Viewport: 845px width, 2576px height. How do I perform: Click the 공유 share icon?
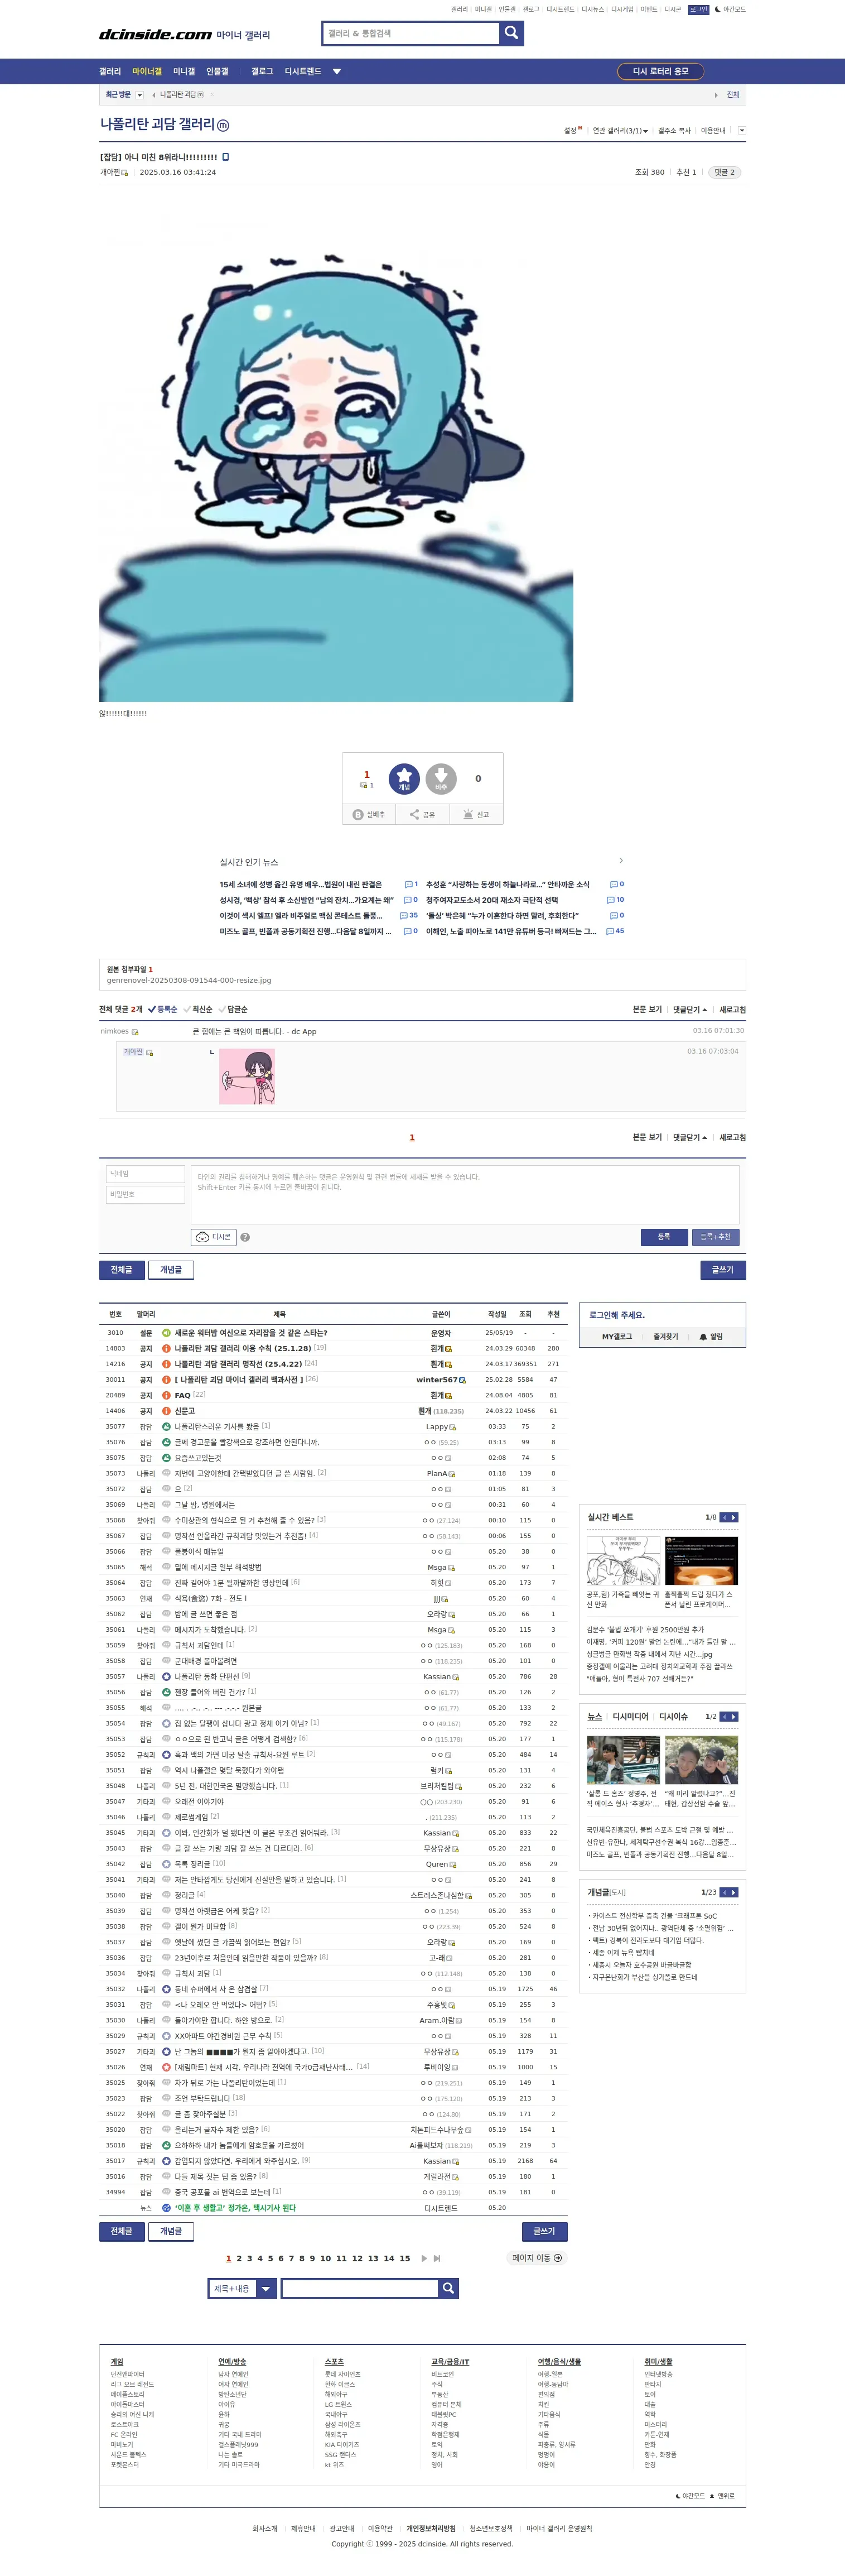[x=422, y=815]
